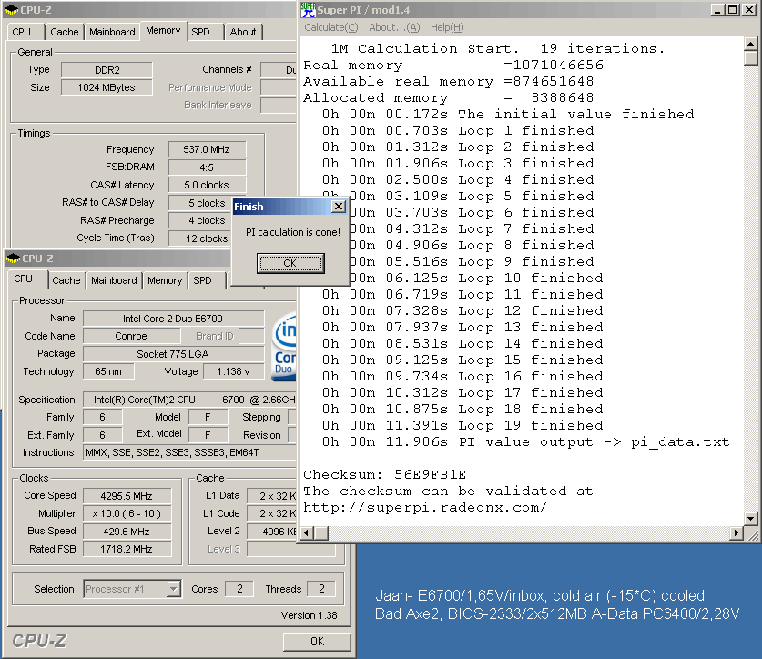Switch to Mainboard tab in upper CPU-Z window
This screenshot has height=659, width=762.
point(112,32)
